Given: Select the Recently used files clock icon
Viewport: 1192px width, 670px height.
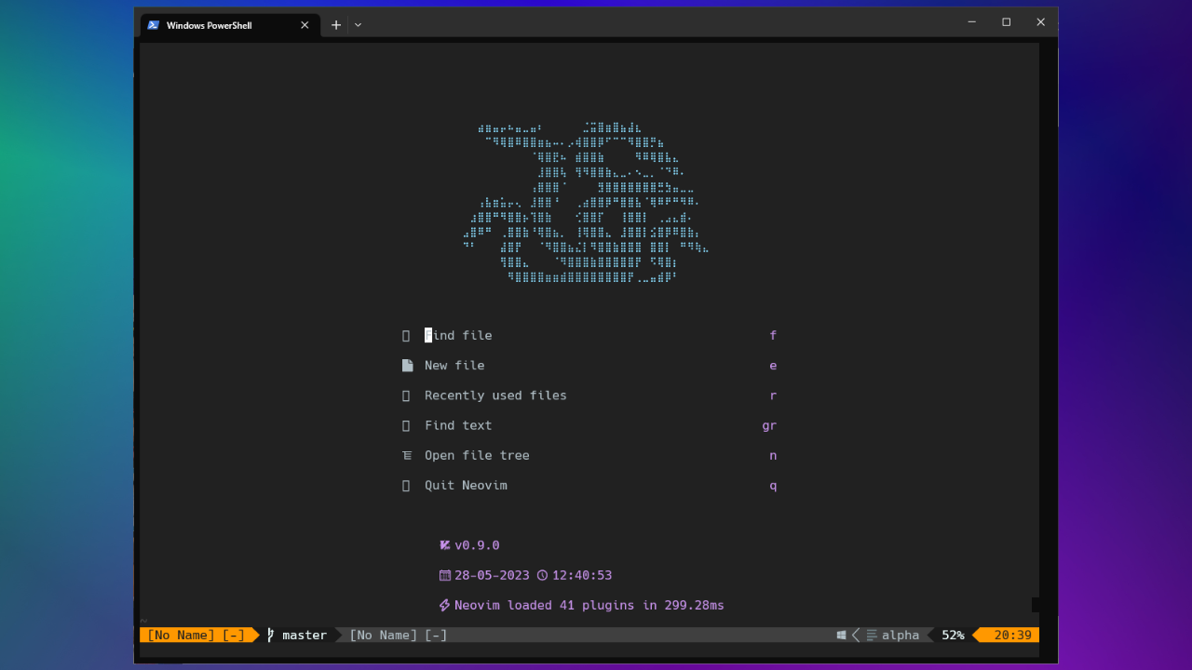Looking at the screenshot, I should click(x=406, y=395).
